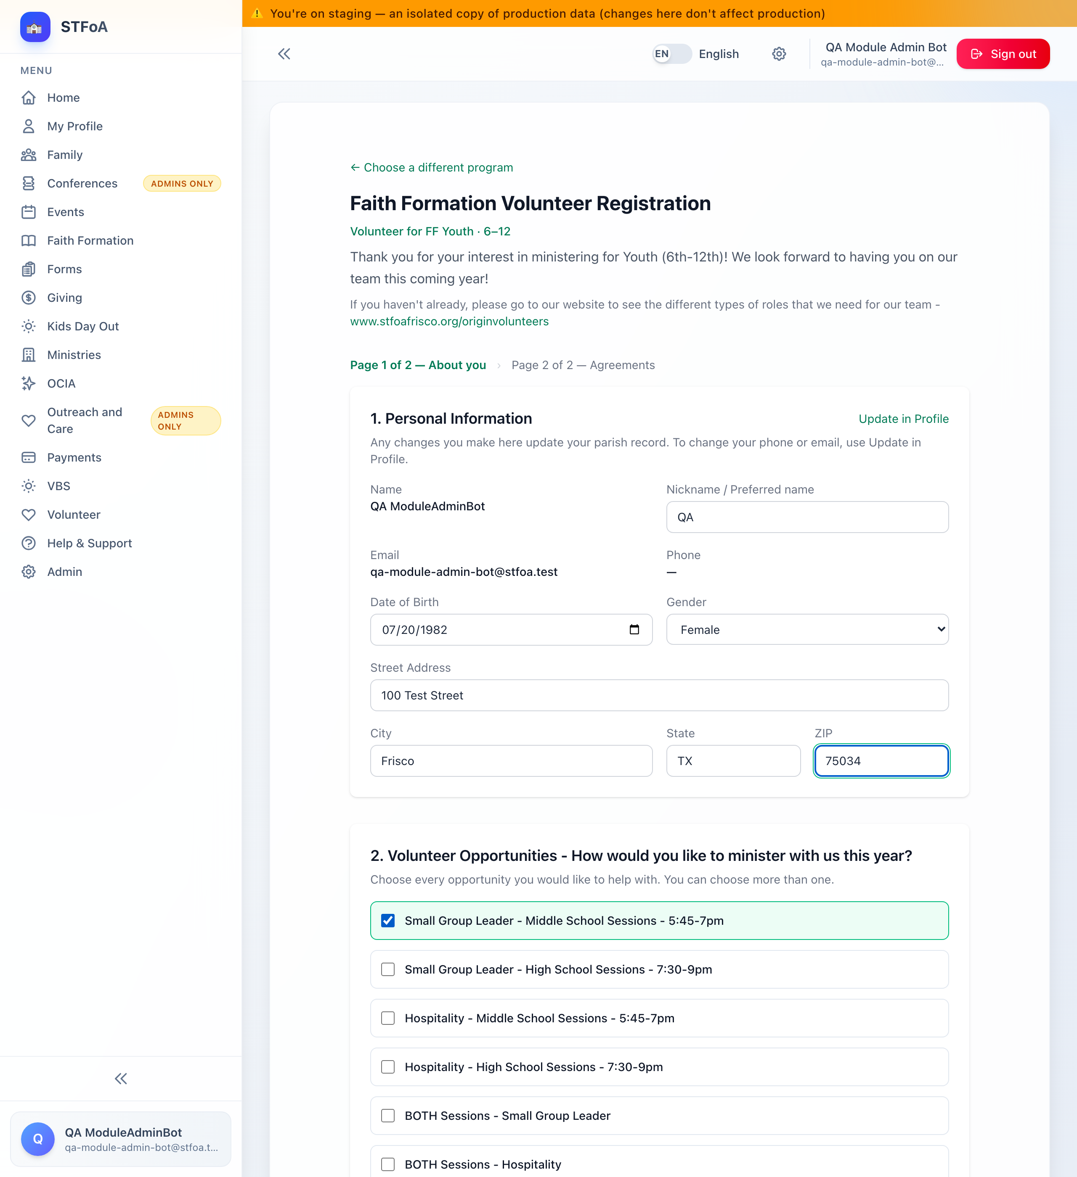Click Update in Profile link
This screenshot has height=1177, width=1077.
pyautogui.click(x=903, y=419)
